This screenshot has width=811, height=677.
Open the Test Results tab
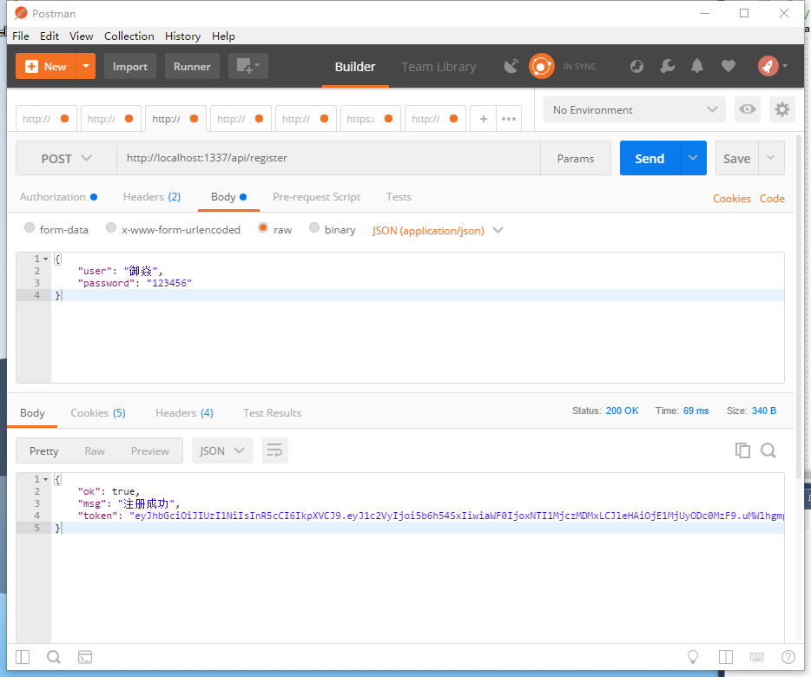click(x=272, y=413)
